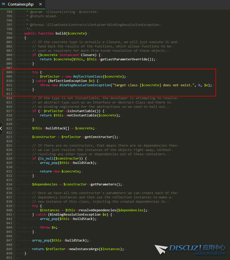Expand the collapsed left sidebar arrow
This screenshot has width=230, height=260.
click(x=1, y=129)
